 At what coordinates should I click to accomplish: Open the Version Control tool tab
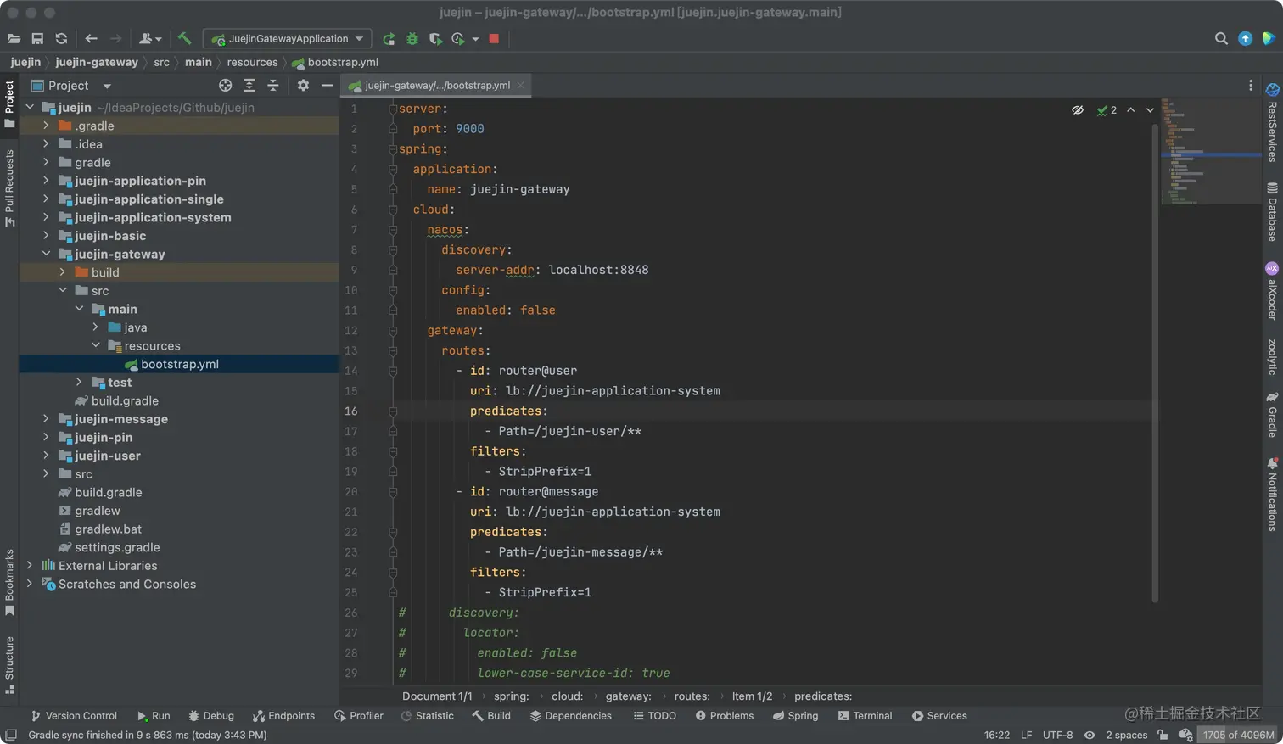point(74,716)
